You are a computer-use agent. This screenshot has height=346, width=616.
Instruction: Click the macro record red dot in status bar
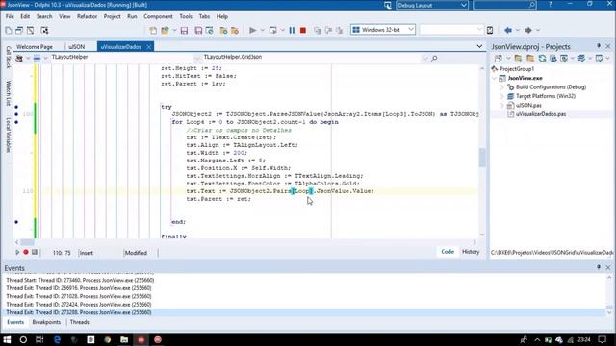pyautogui.click(x=26, y=252)
